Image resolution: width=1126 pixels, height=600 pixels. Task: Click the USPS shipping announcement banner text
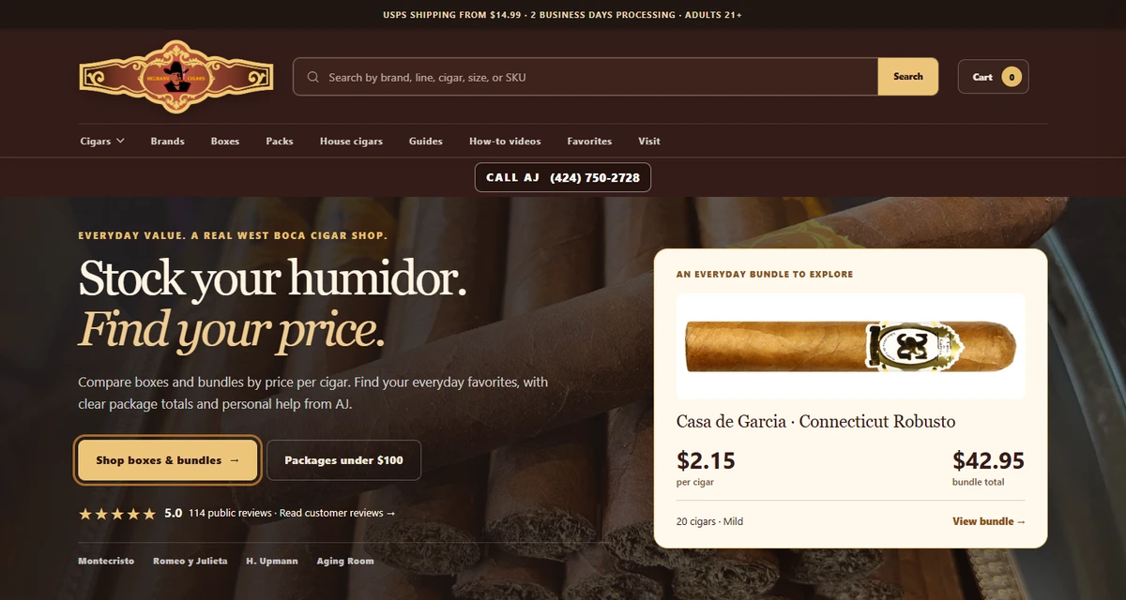point(563,15)
